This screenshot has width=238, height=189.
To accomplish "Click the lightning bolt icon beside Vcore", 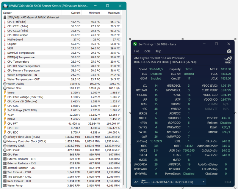I will click(5, 93).
